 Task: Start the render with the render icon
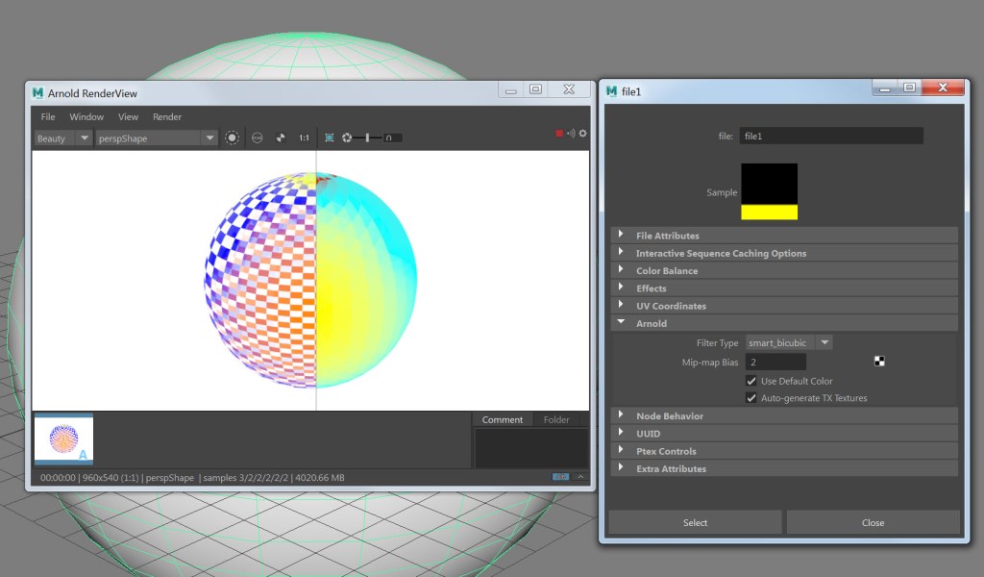click(x=233, y=137)
